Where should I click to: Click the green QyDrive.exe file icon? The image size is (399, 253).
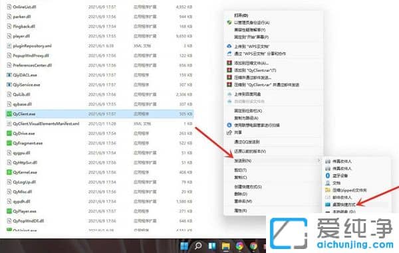[x=9, y=133]
